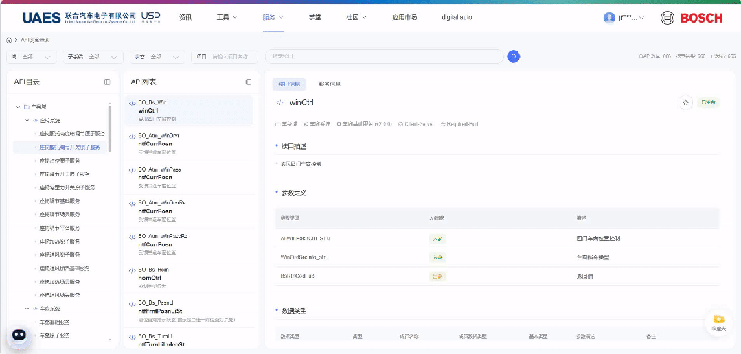The width and height of the screenshot is (741, 354).
Task: Select the highlighted blue seat service tree item
Action: pyautogui.click(x=60, y=147)
